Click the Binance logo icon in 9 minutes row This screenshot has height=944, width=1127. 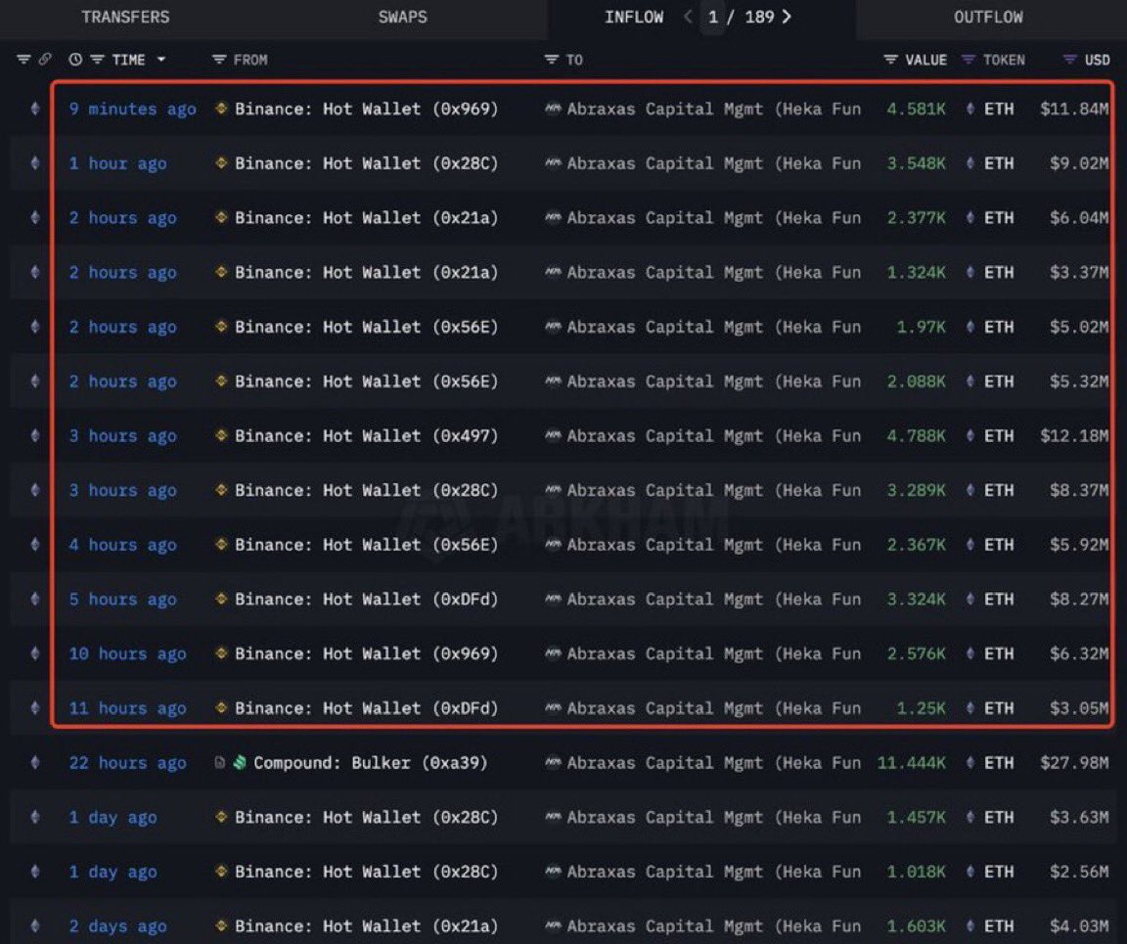(221, 109)
